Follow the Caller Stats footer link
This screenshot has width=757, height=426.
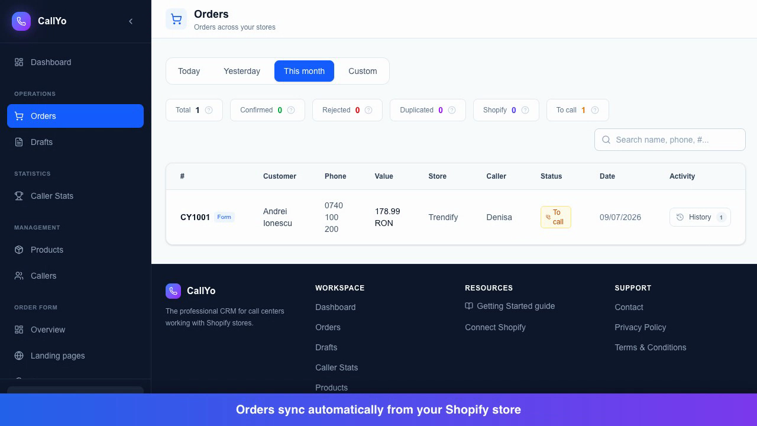coord(337,367)
